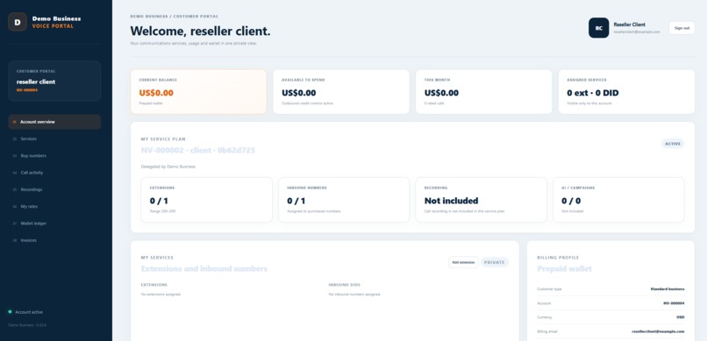Open the Wallet ledger page
Screen dimensions: 707x341
click(54, 224)
